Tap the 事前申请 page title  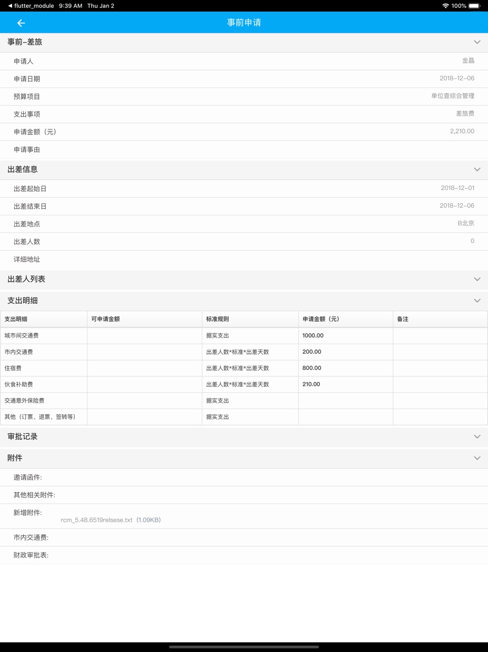(x=244, y=23)
